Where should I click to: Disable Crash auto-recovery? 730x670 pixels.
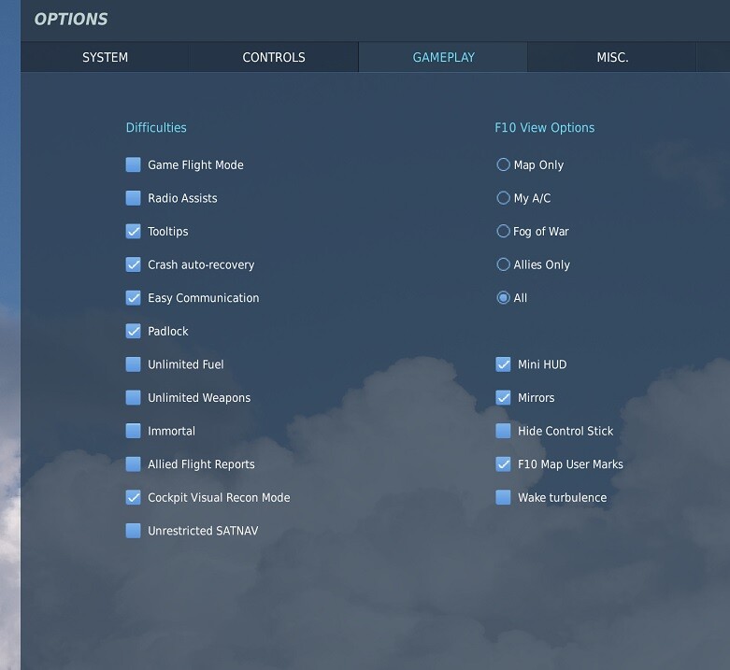(x=133, y=264)
